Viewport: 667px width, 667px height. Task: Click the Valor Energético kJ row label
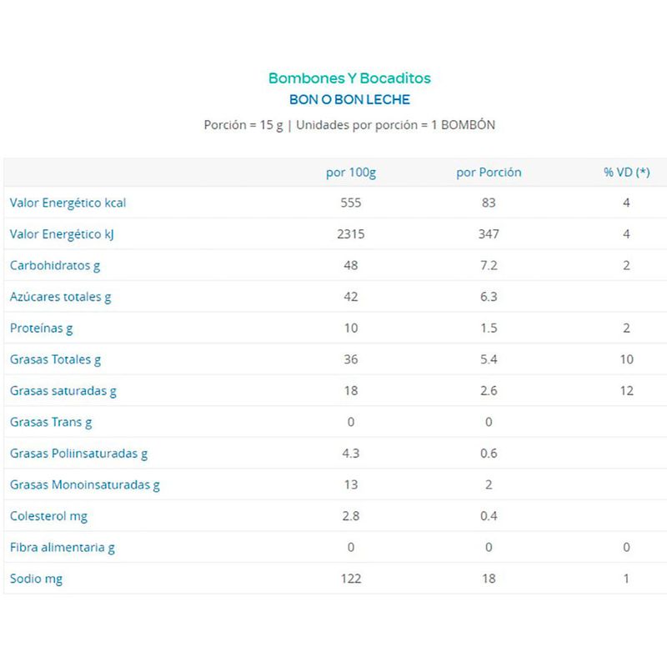(x=61, y=234)
